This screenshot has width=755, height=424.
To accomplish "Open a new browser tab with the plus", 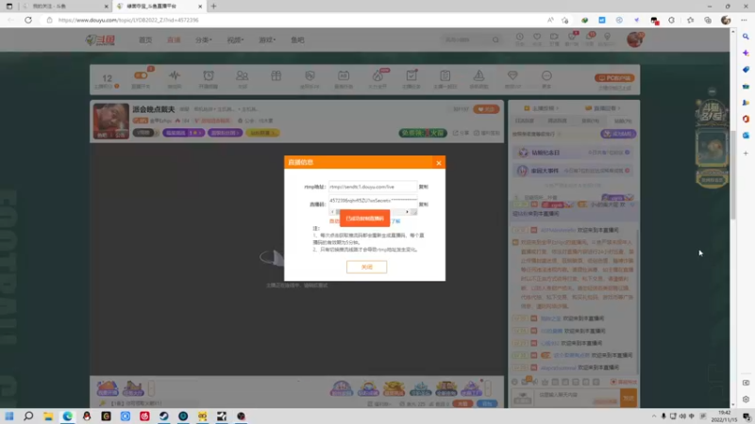I will pyautogui.click(x=214, y=7).
